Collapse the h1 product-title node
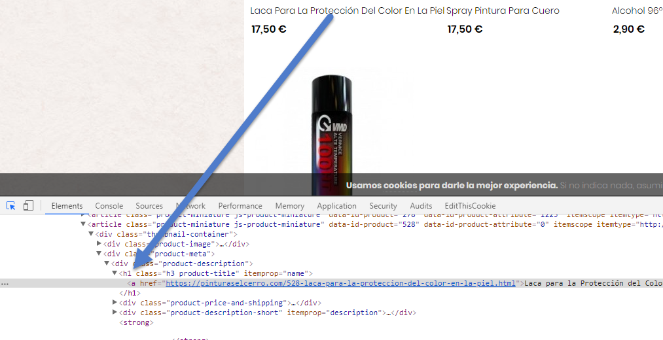This screenshot has height=340, width=663. tap(115, 273)
